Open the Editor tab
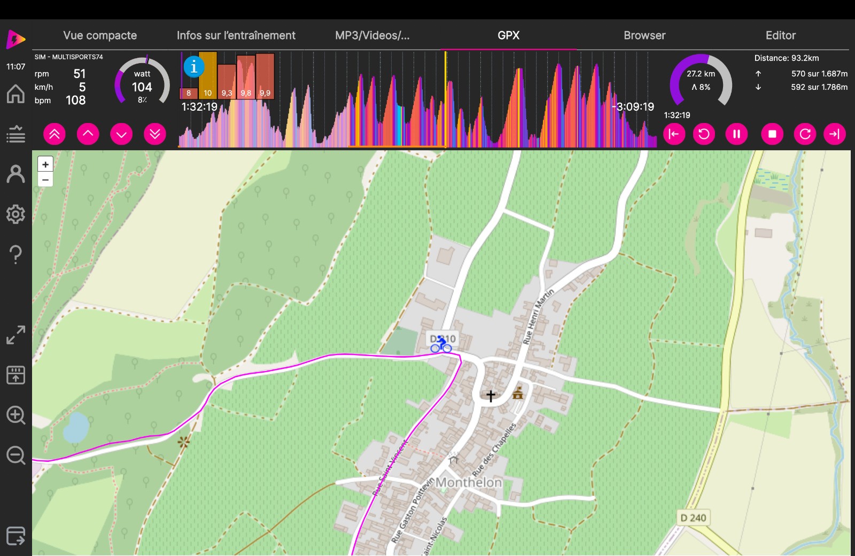Screen dimensions: 855x556 [x=780, y=35]
